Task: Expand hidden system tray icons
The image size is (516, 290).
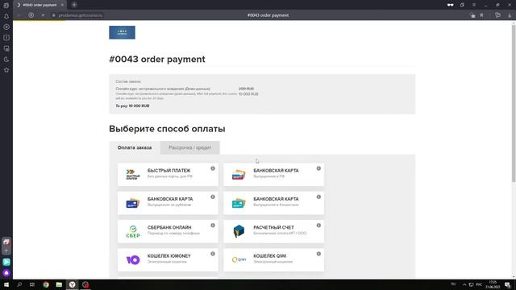Action: coord(464,284)
